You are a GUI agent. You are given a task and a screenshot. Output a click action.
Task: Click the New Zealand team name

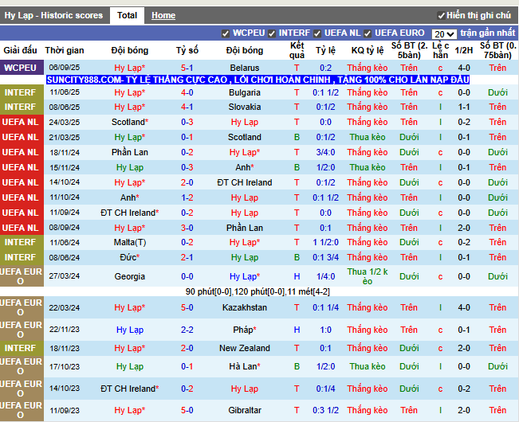click(245, 348)
